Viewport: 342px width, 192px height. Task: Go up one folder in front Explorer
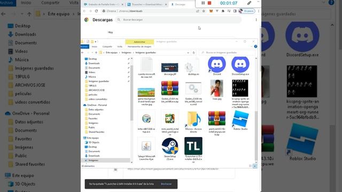click(x=96, y=53)
